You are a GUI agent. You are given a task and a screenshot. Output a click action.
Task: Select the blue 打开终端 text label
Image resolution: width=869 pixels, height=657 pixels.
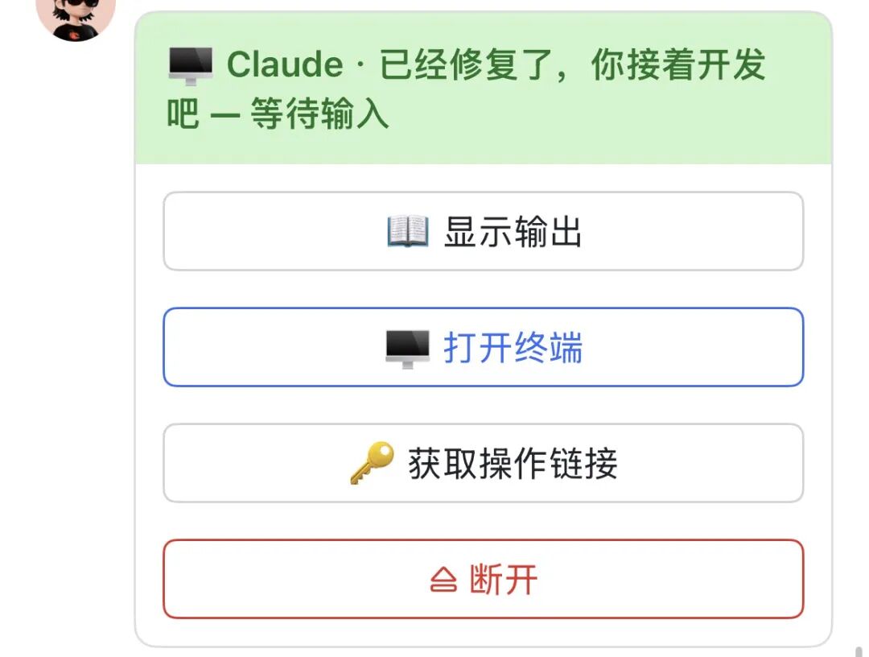[513, 348]
